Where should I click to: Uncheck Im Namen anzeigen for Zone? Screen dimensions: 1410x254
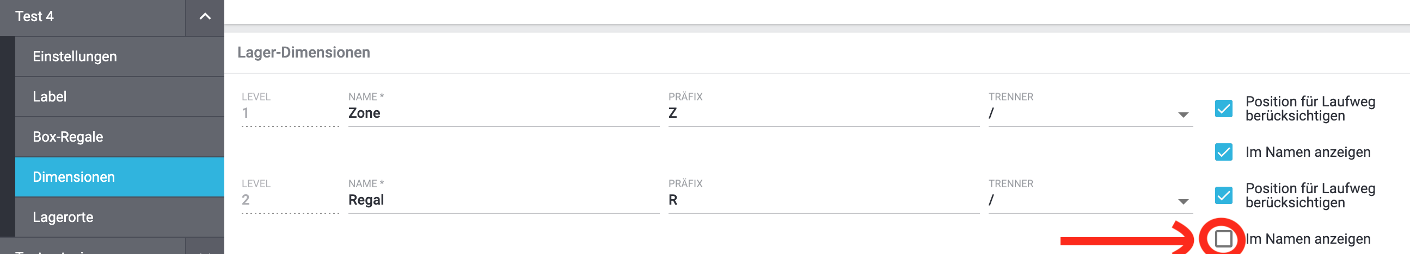click(1223, 152)
